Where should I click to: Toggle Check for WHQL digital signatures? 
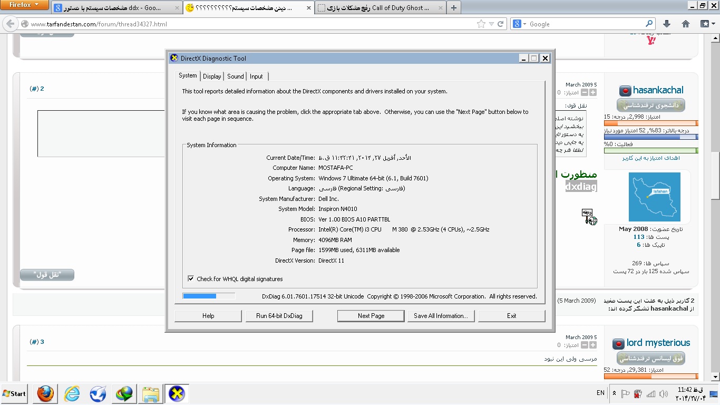pyautogui.click(x=191, y=279)
